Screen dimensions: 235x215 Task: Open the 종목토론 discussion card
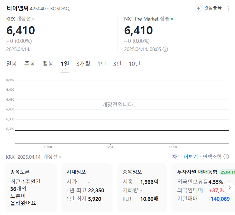click(30, 188)
